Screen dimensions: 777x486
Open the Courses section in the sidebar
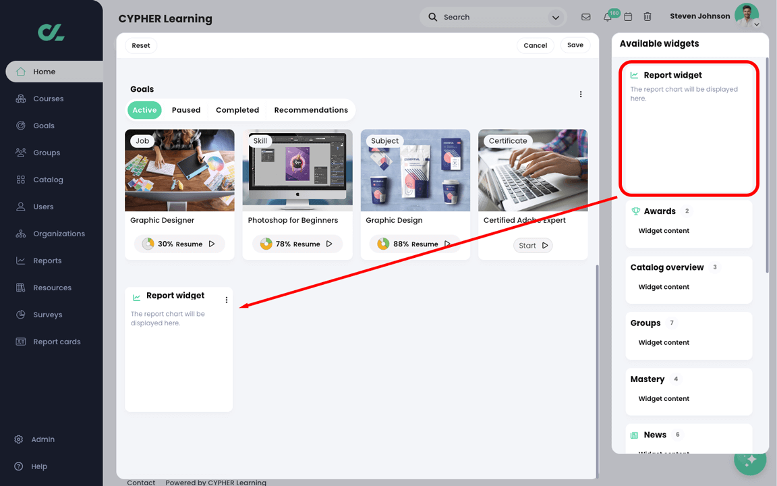click(47, 99)
